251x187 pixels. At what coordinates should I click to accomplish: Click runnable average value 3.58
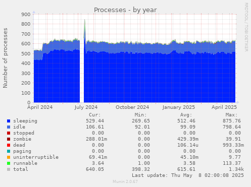(189, 163)
